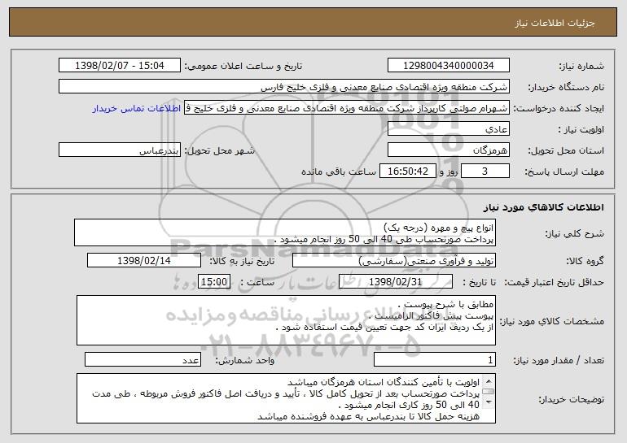The image size is (627, 443).
Task: Click the label استان محل تحویل
Action: pos(566,151)
